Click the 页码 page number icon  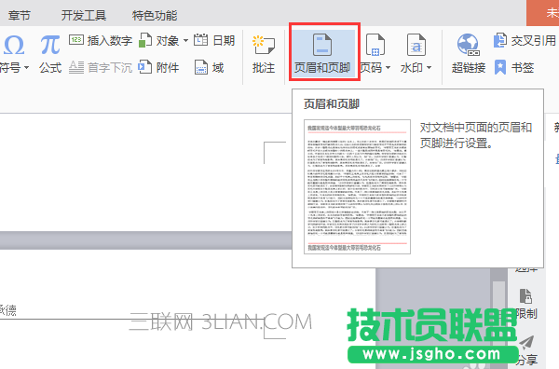[375, 46]
